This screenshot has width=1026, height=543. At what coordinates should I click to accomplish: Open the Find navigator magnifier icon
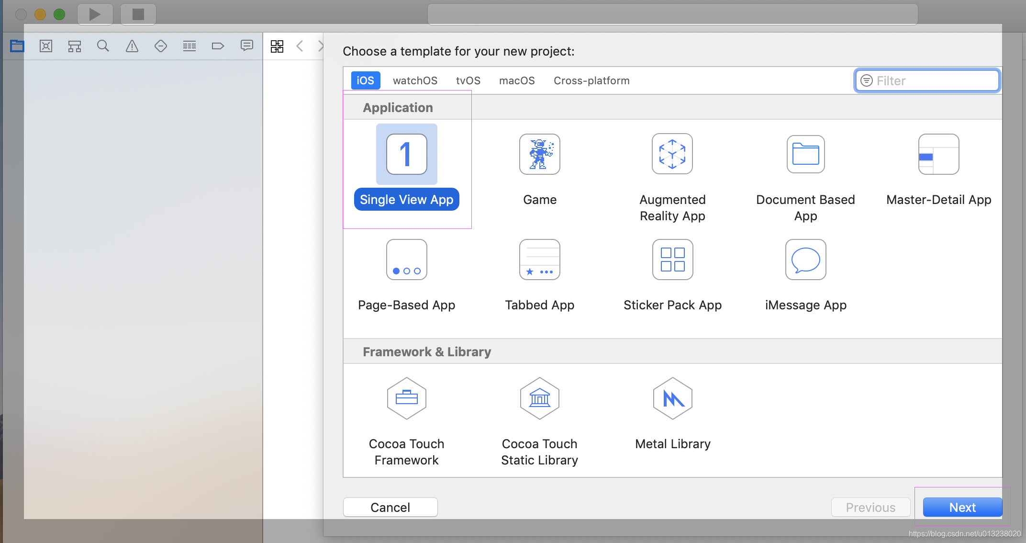(x=103, y=46)
